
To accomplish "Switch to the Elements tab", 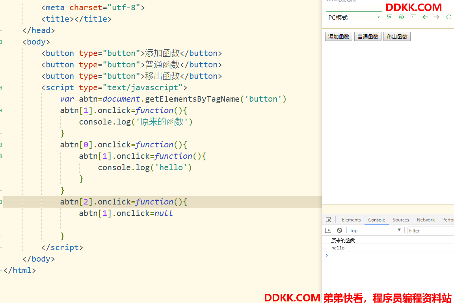I will pos(351,220).
